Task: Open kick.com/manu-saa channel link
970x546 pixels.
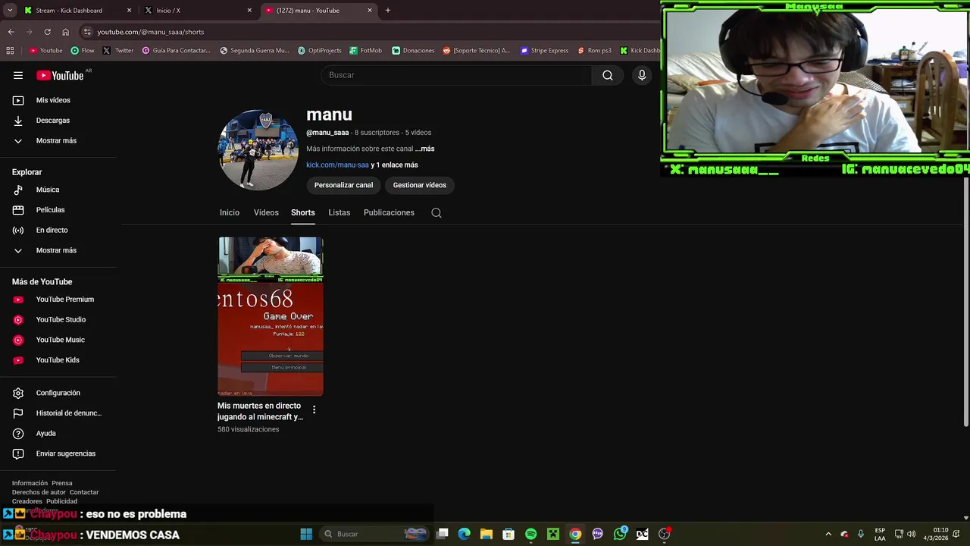Action: coord(337,165)
